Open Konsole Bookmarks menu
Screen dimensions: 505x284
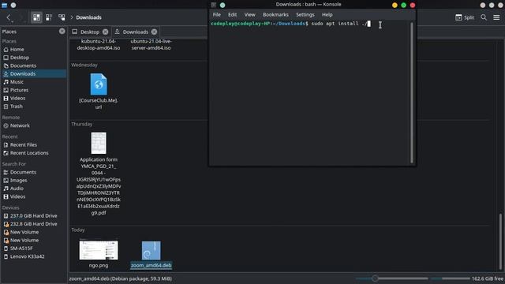point(275,14)
